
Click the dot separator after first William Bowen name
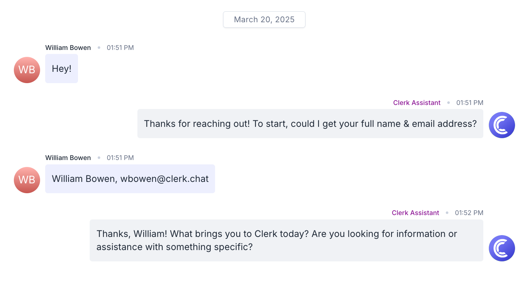(x=99, y=48)
